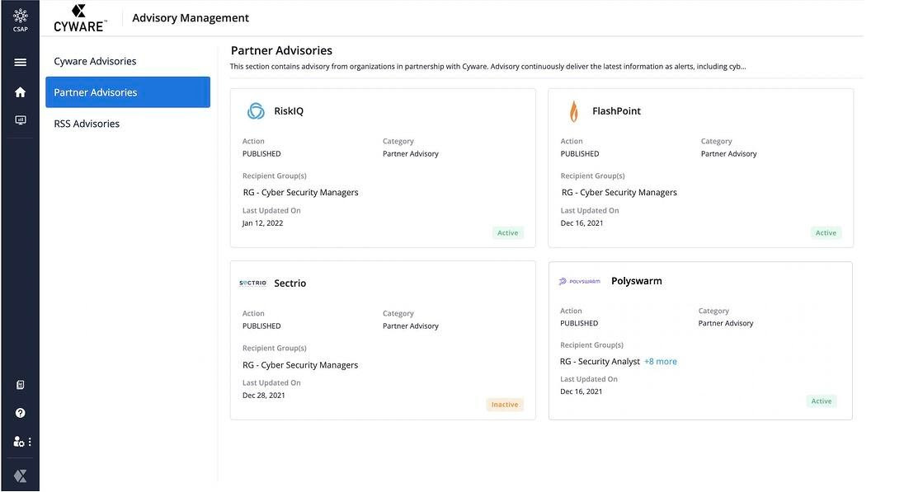923x492 pixels.
Task: Click the Active status badge on RiskIQ
Action: 507,233
